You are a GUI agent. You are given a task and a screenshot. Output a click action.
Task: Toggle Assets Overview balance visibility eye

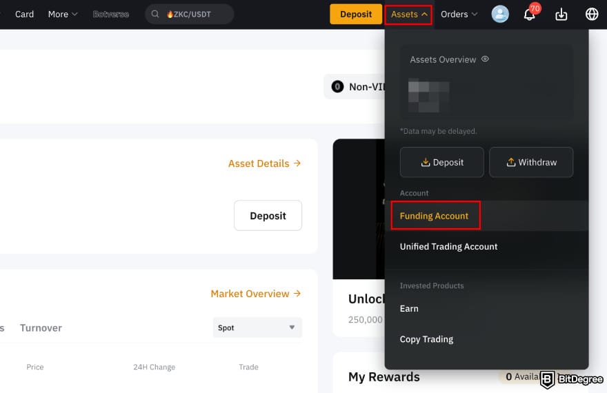click(485, 59)
